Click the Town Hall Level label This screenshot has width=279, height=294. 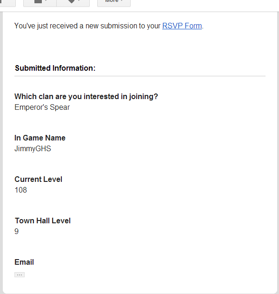[x=42, y=220]
